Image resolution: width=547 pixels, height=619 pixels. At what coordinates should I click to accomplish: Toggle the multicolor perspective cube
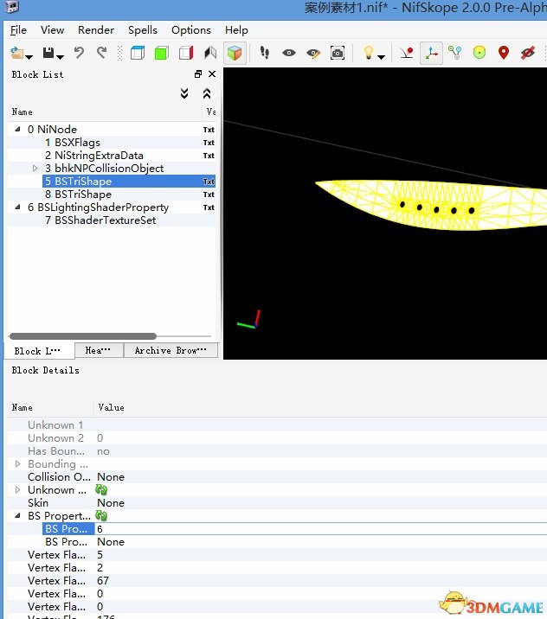235,53
